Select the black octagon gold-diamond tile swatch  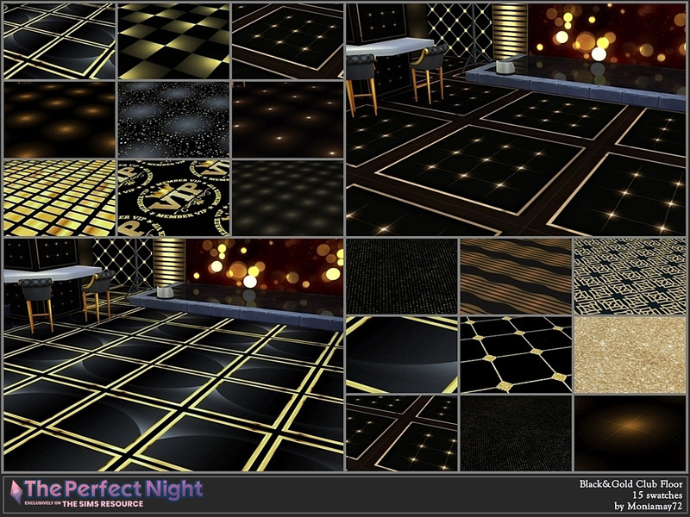click(516, 355)
